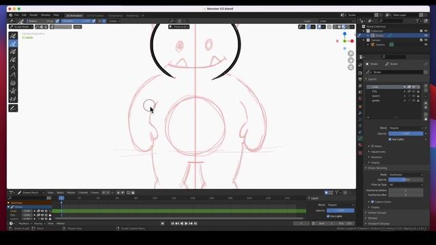The image size is (436, 245).
Task: Open the Filter by Type dropdown
Action: click(406, 184)
